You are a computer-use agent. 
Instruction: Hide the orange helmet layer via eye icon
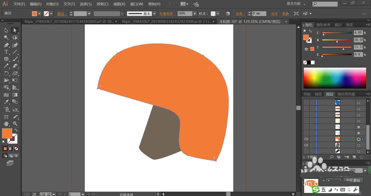(306, 139)
